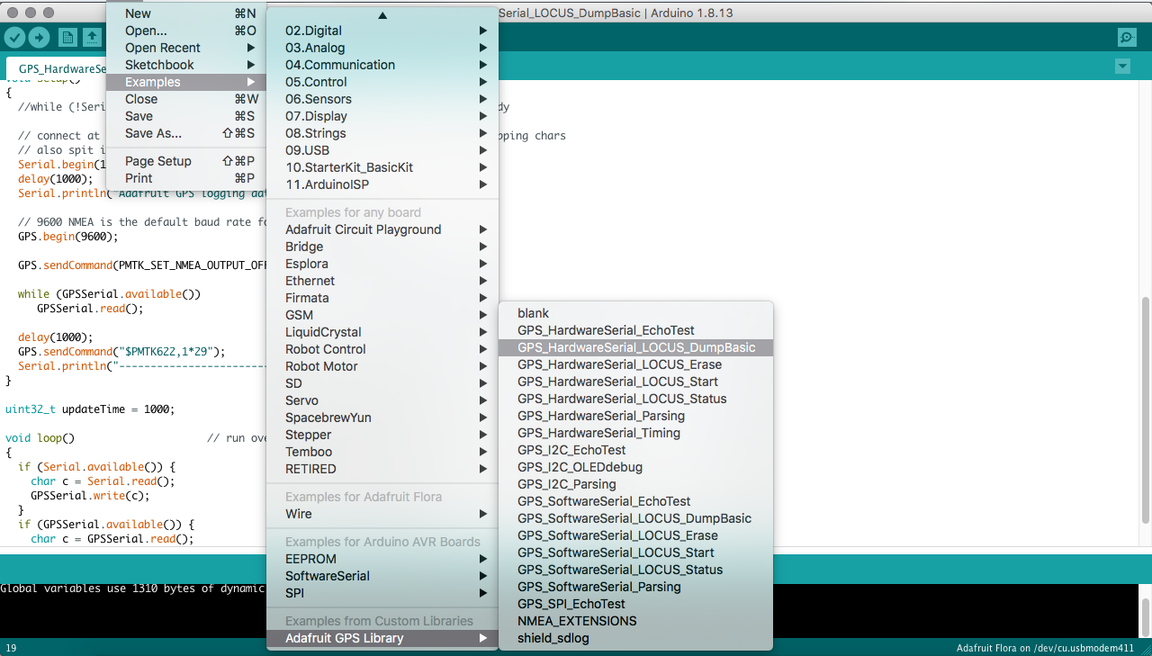Open 10.StarterKit_BasicKit examples submenu
The height and width of the screenshot is (656, 1152).
click(x=382, y=167)
